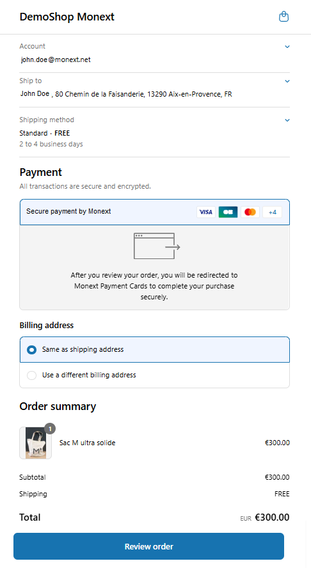The width and height of the screenshot is (311, 568).
Task: Click the Sac M ultra solide thumbnail
Action: point(36,443)
